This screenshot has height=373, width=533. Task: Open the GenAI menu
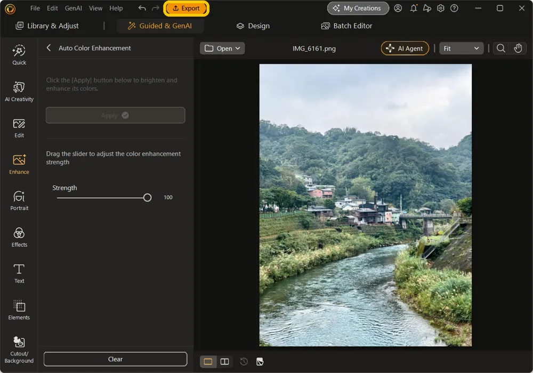point(74,8)
